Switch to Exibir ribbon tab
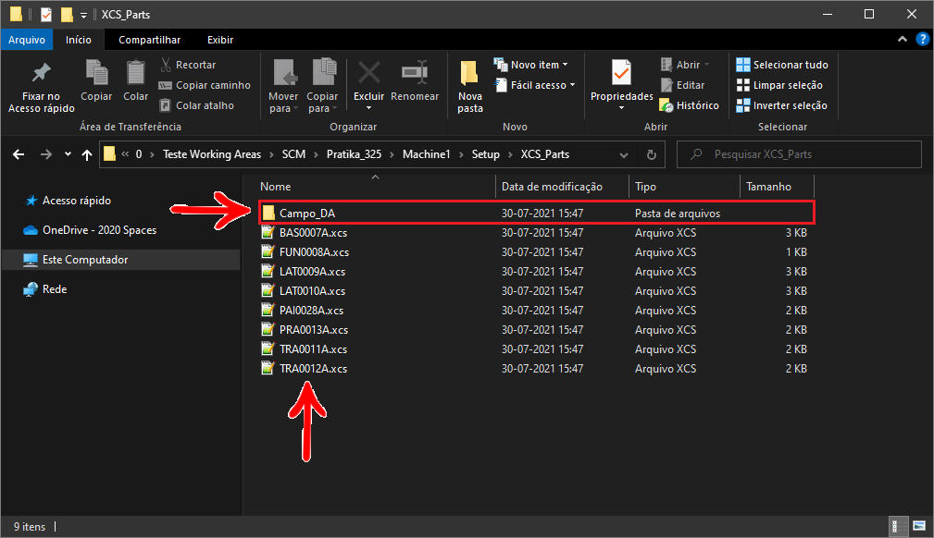934x538 pixels. [x=219, y=40]
